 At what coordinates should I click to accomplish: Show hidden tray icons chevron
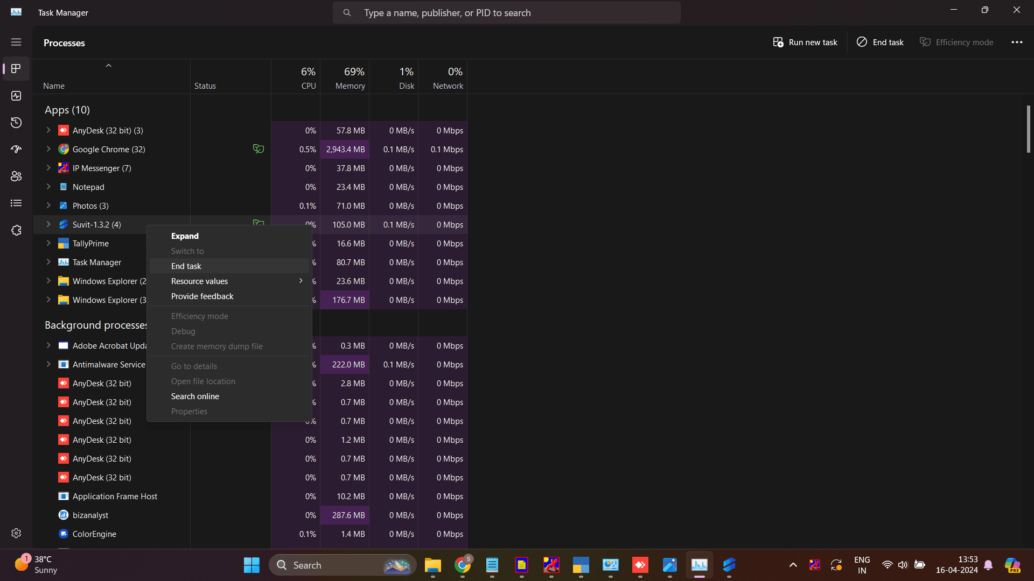click(x=793, y=565)
